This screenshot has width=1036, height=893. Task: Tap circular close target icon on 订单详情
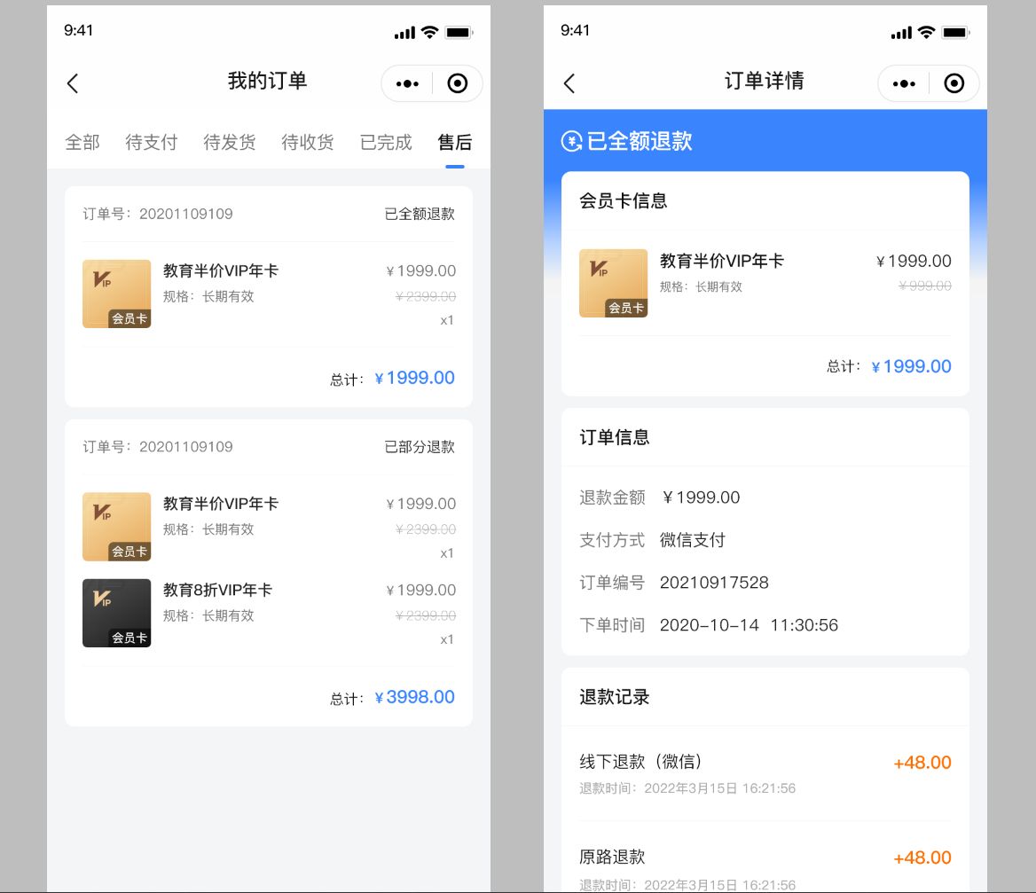[954, 83]
